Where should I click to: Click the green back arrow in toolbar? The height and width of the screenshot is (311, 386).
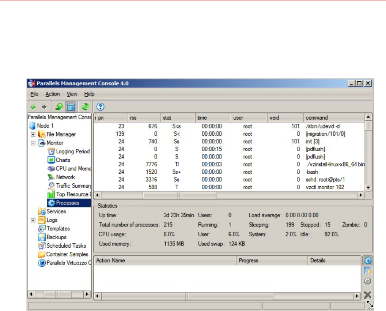(x=33, y=107)
